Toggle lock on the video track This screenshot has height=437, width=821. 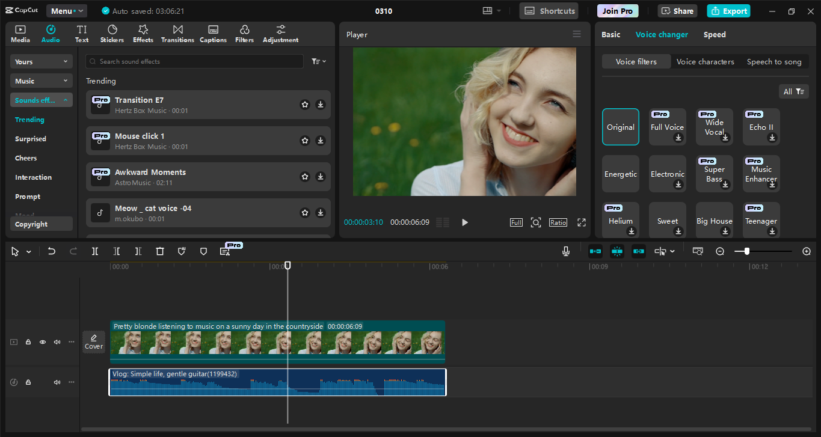(x=28, y=342)
